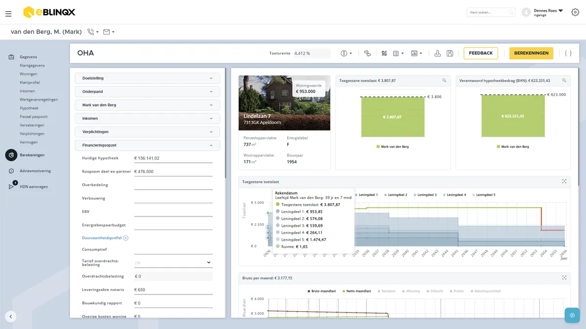Expand the Mark van den Berg section

point(147,105)
